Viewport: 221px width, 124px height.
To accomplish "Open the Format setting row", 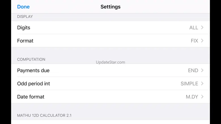I will tap(25, 41).
